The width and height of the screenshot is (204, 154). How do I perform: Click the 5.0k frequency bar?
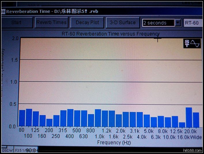tap(147, 120)
